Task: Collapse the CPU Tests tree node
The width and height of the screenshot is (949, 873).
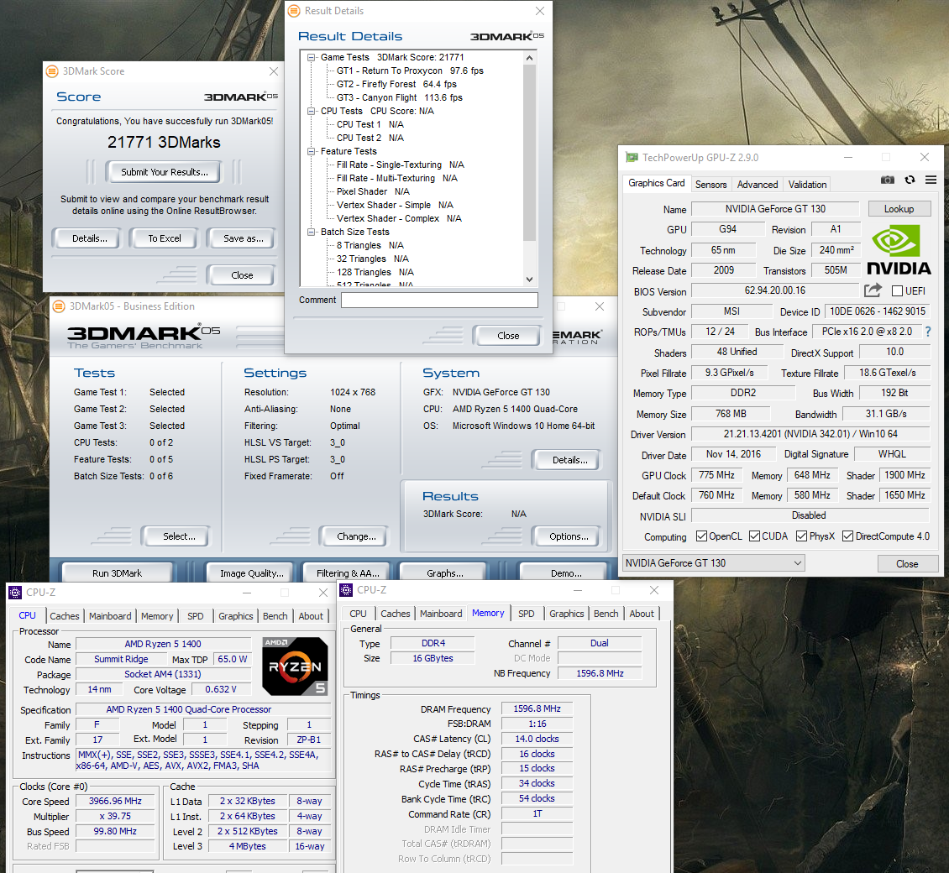Action: (312, 112)
